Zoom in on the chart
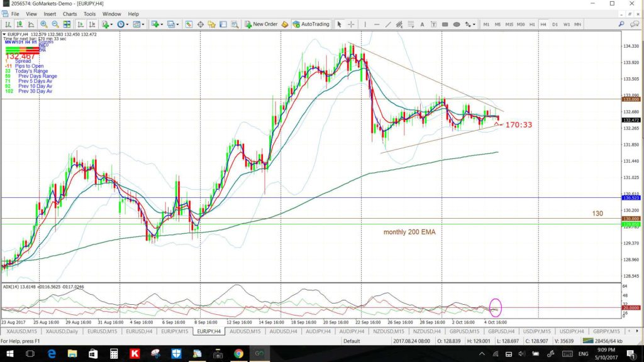 tap(43, 25)
